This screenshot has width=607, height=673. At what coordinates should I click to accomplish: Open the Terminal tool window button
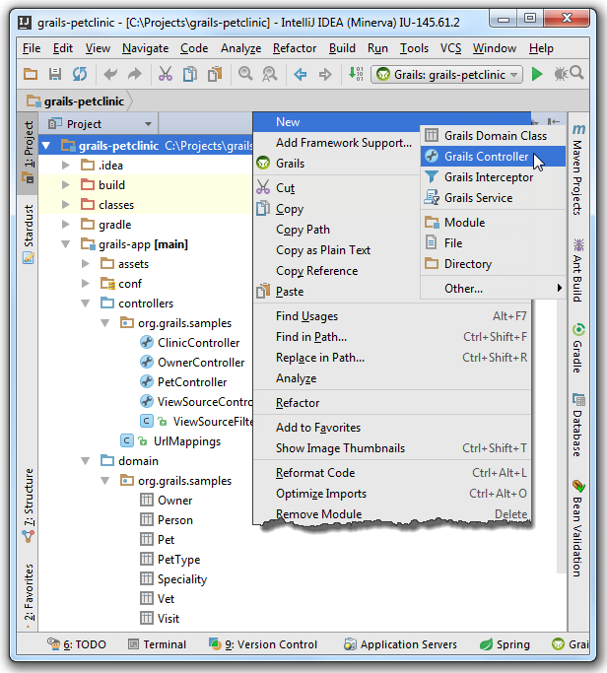click(156, 644)
